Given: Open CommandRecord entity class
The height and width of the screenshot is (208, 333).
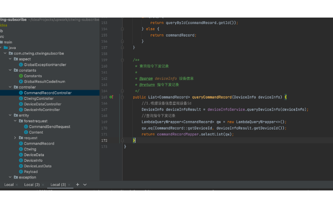Looking at the screenshot, I should point(39,143).
